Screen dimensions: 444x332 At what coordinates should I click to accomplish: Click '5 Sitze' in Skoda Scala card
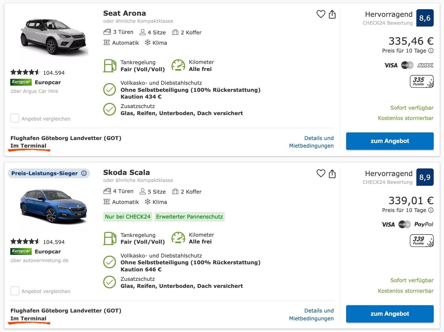pos(153,192)
